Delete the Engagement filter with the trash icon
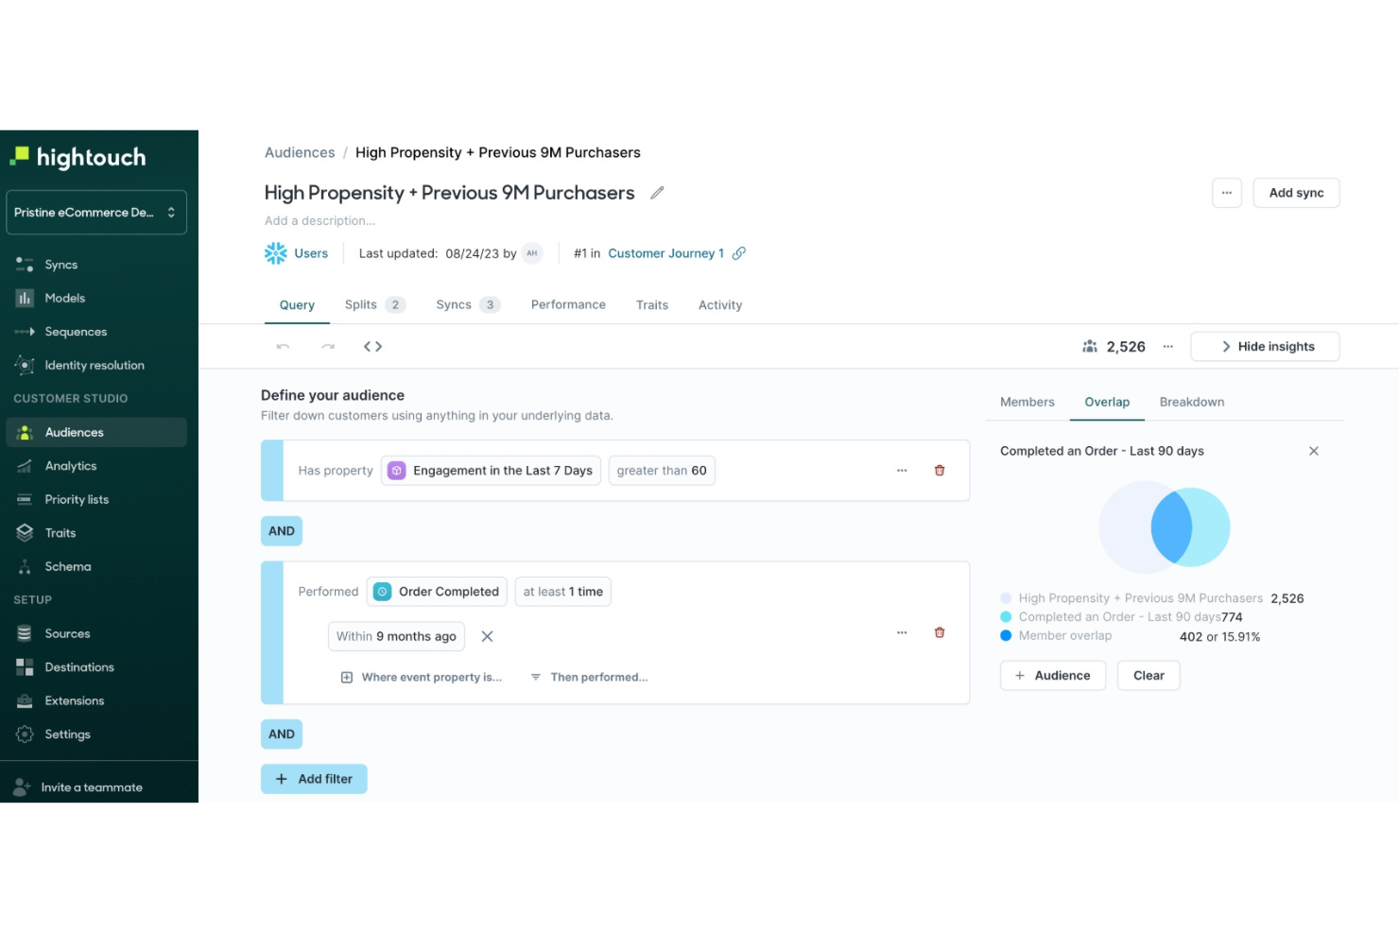Screen dimensions: 1399x933 point(939,470)
